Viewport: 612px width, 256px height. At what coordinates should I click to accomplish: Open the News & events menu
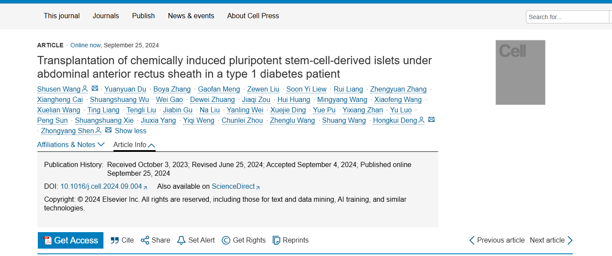pos(191,16)
